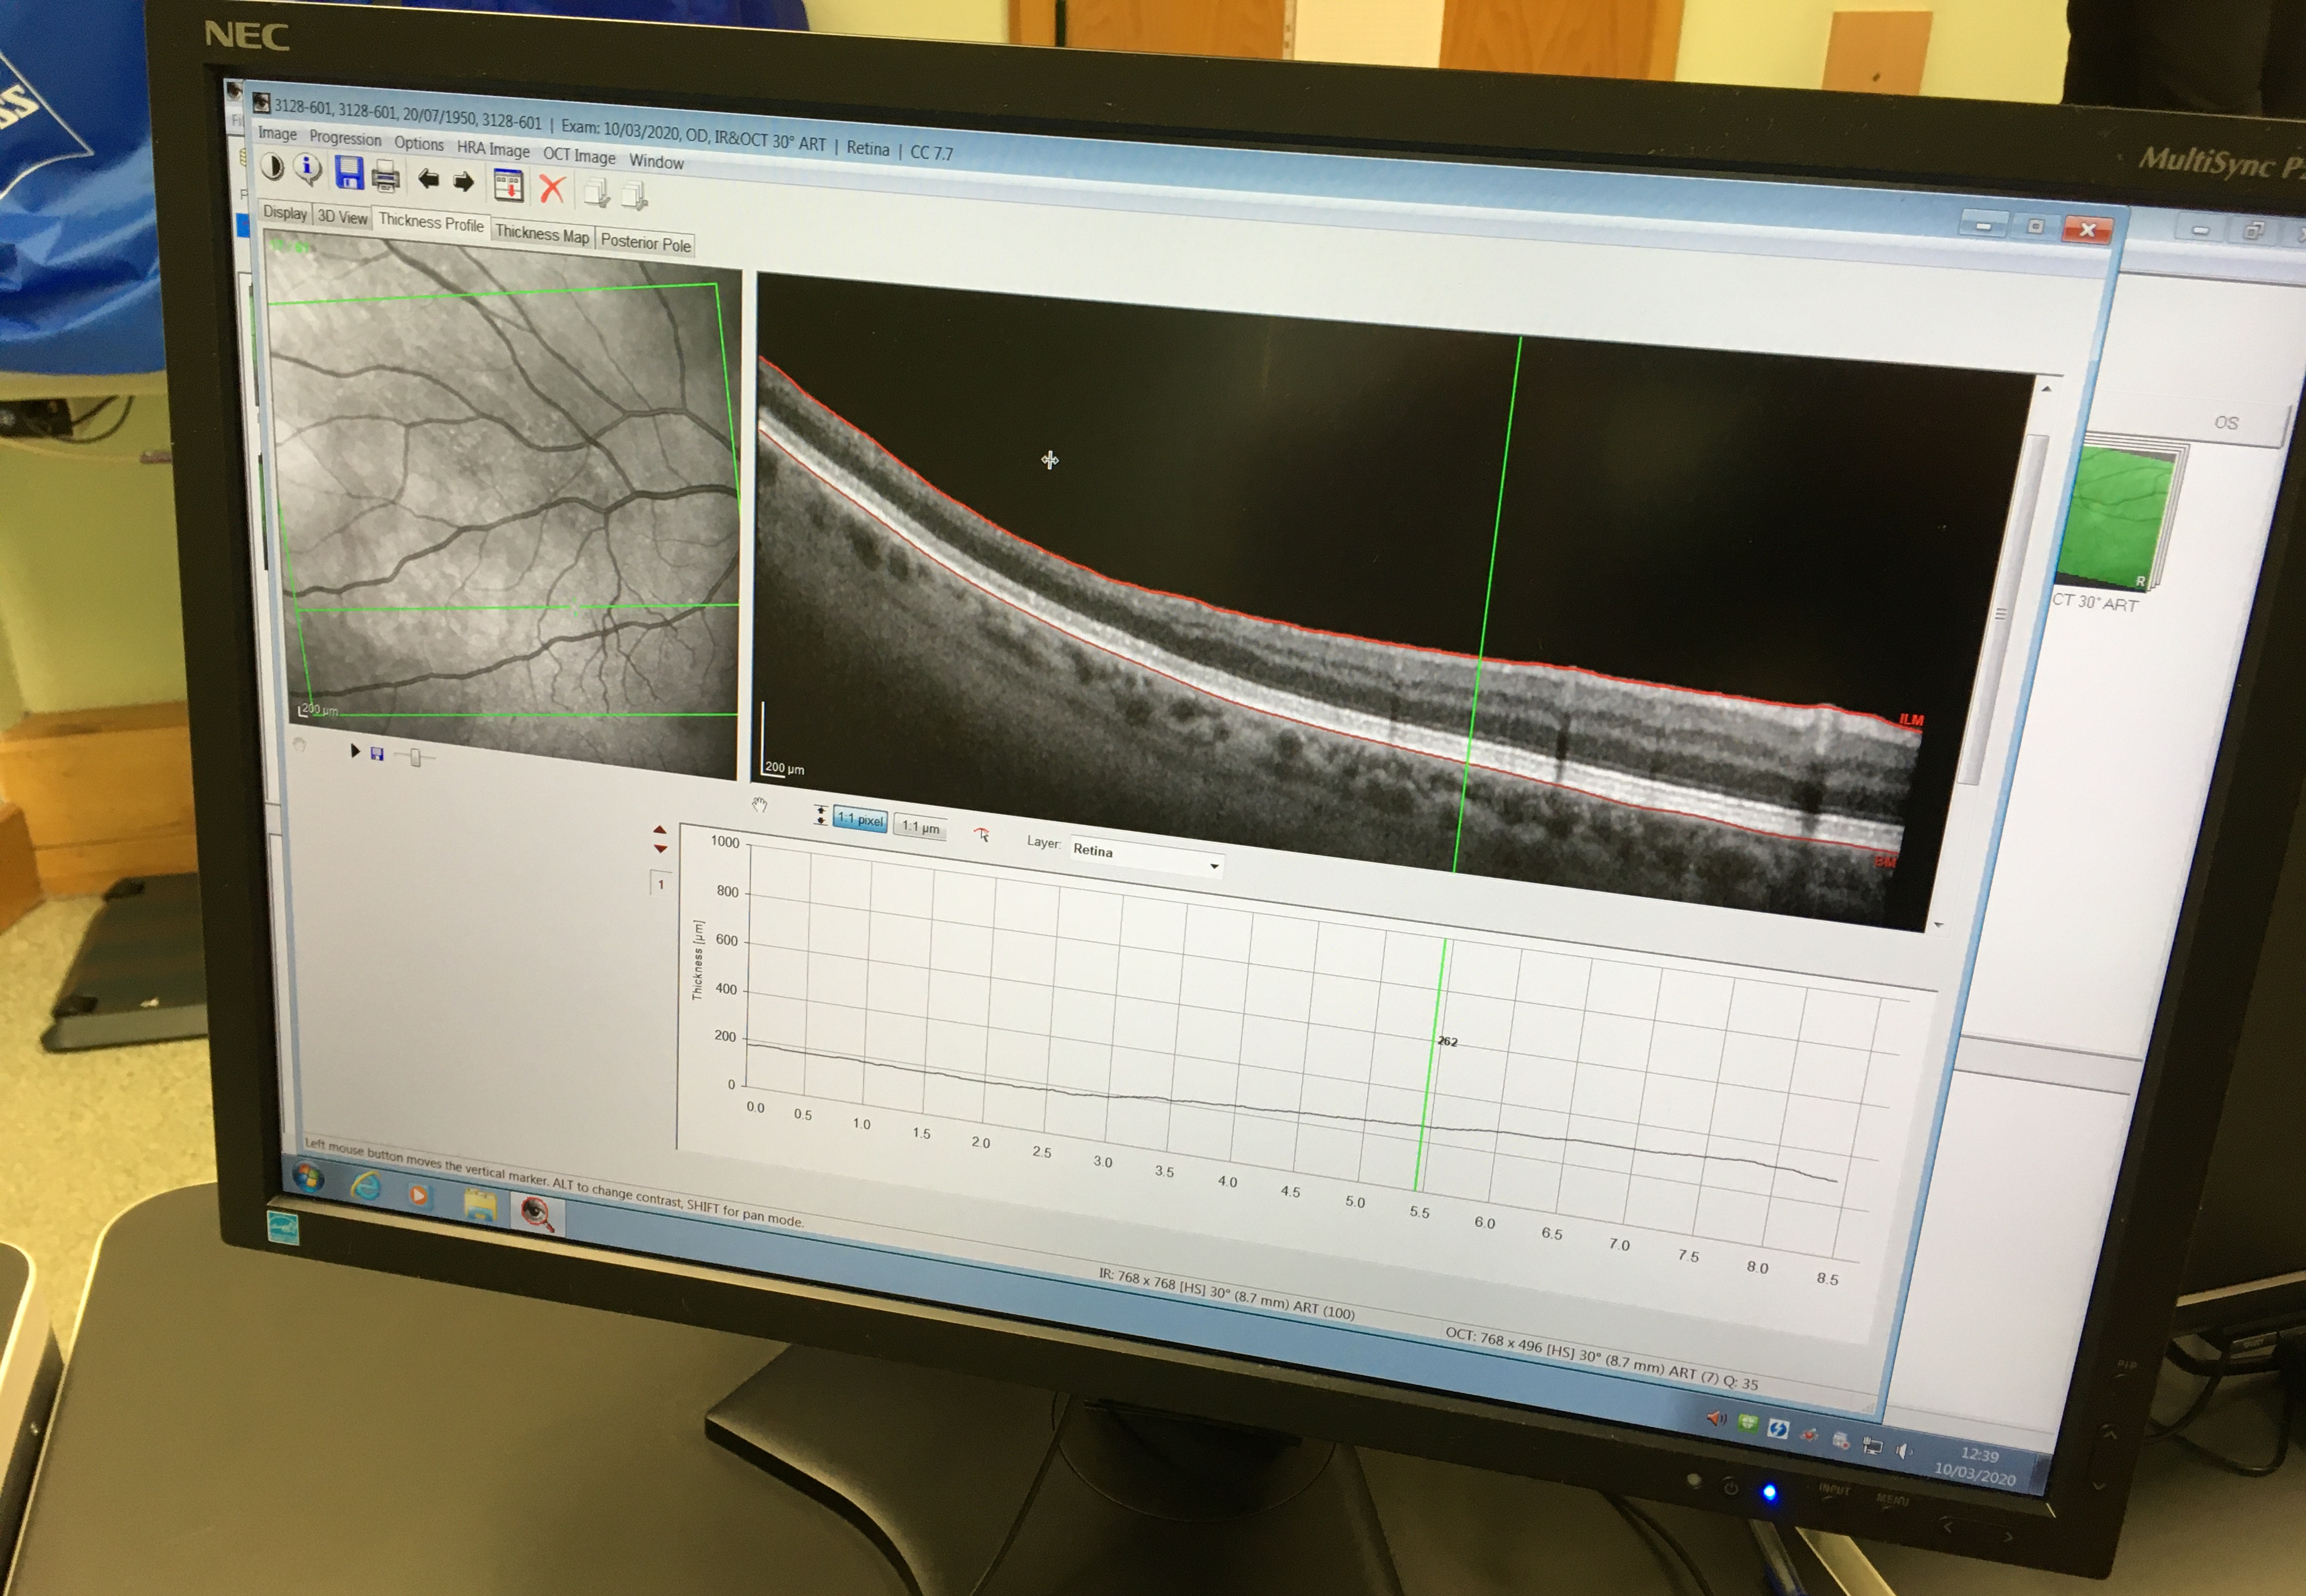Click the red segmentation edit cursor icon
The height and width of the screenshot is (1596, 2306).
pos(982,834)
